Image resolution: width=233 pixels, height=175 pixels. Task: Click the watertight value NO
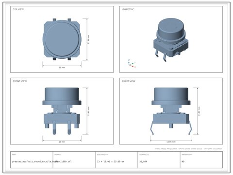click(183, 161)
